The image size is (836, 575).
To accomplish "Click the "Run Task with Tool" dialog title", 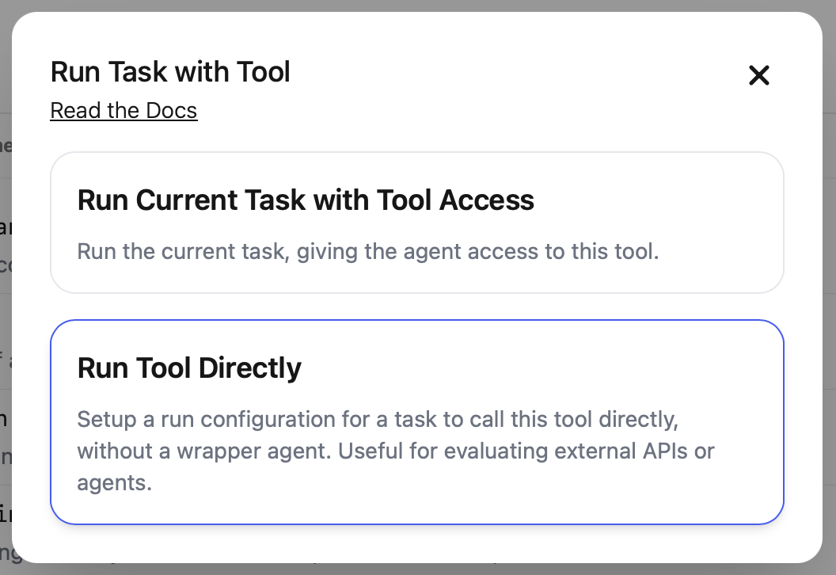I will pyautogui.click(x=170, y=72).
